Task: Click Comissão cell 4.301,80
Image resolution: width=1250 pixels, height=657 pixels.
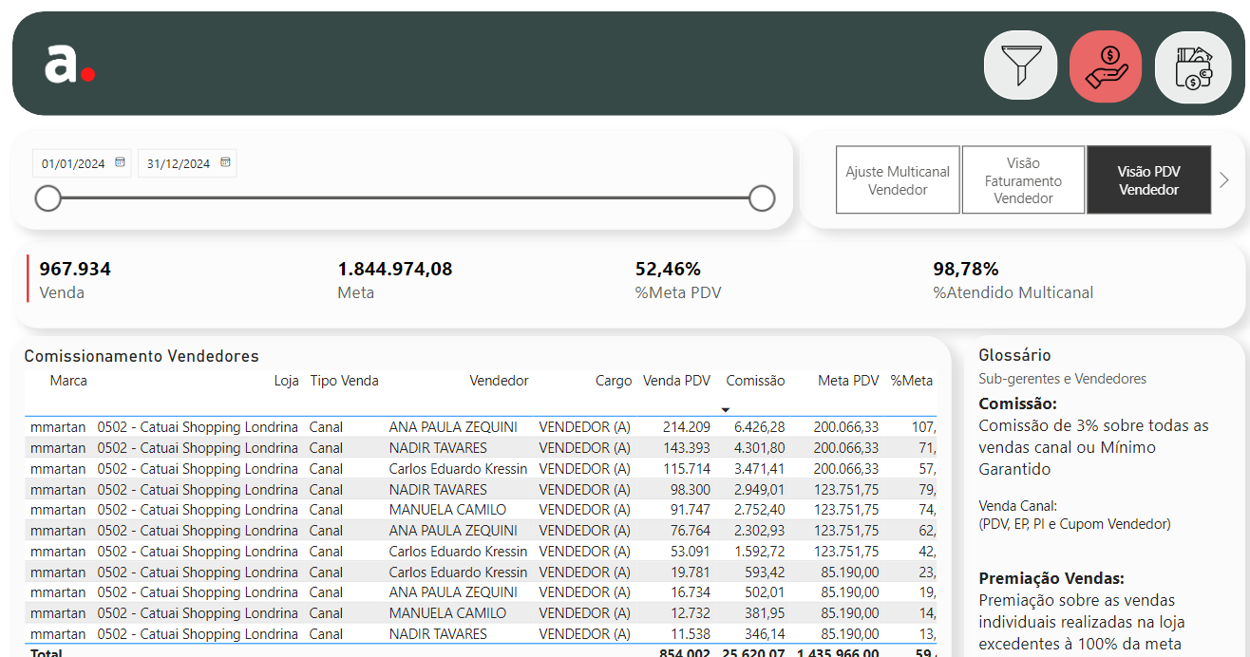Action: coord(759,448)
